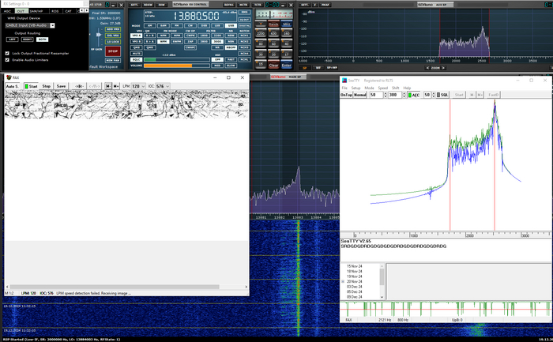
Task: Toggle Lock Output Fractional Resampler checkbox
Action: click(x=7, y=51)
